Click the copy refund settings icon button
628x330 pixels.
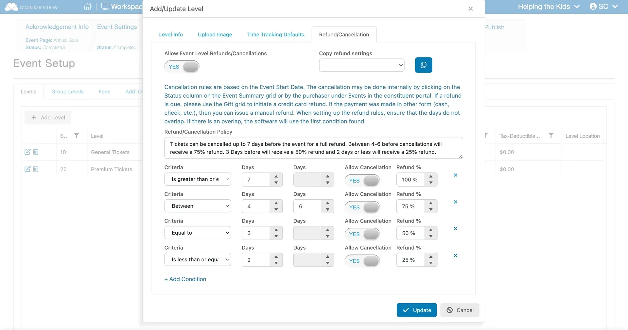[423, 65]
